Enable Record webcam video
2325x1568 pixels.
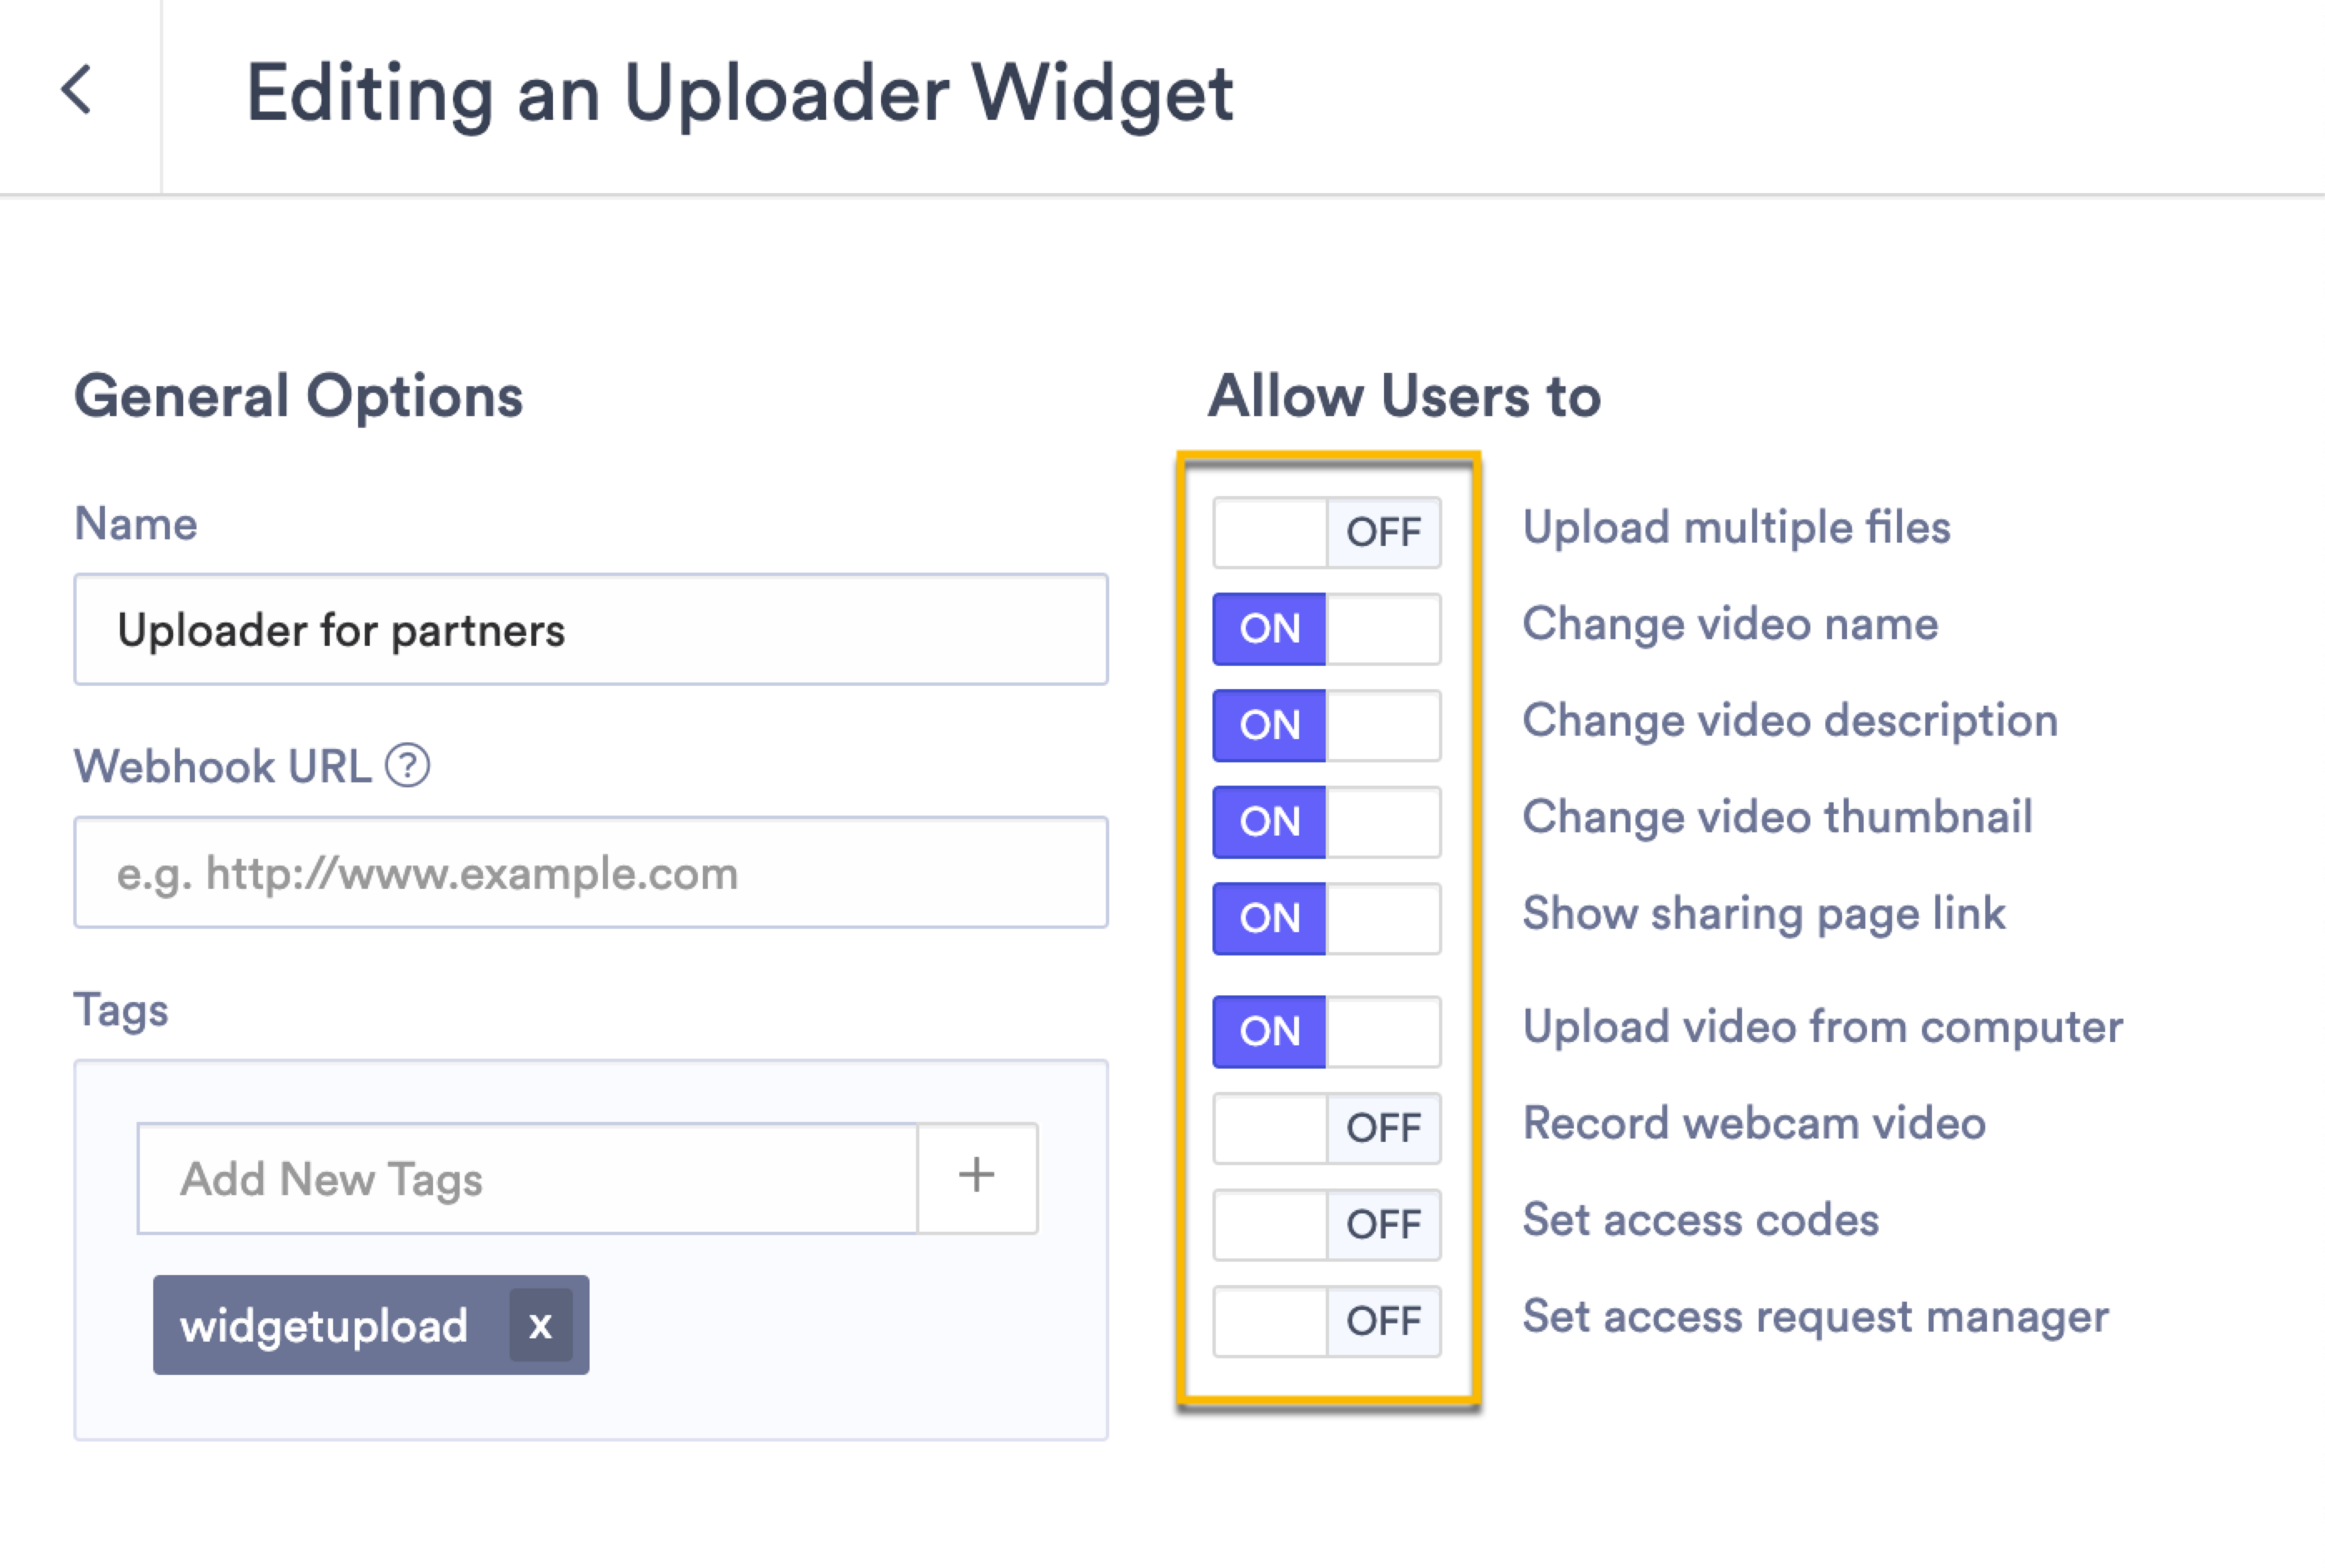[1326, 1128]
